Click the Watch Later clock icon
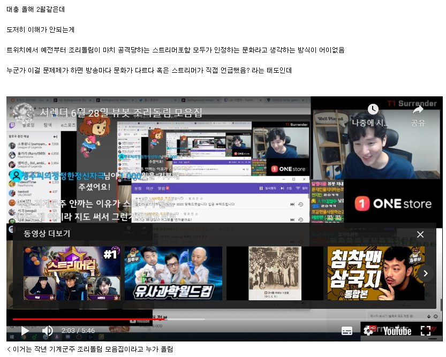 [373, 109]
